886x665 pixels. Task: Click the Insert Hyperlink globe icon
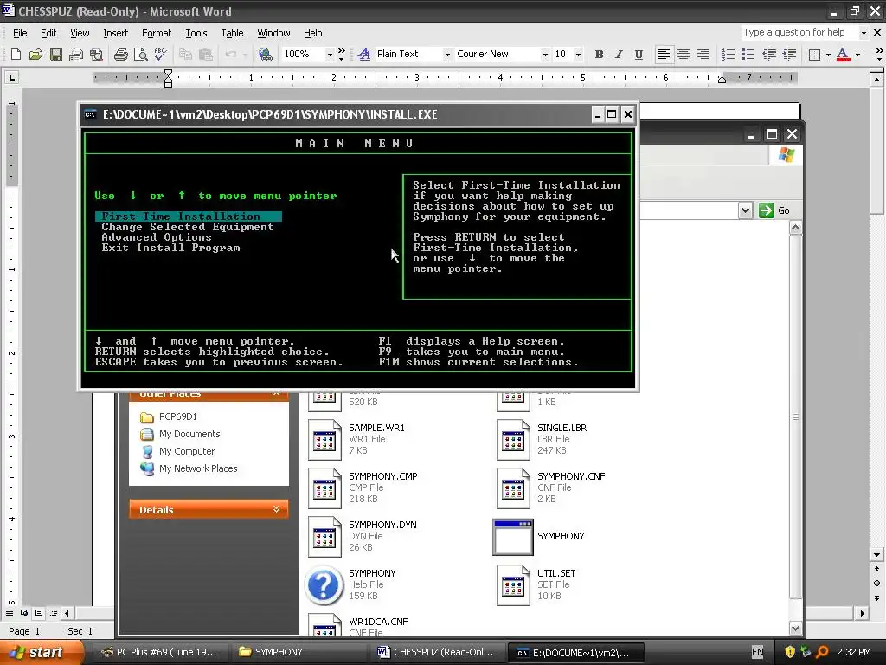[265, 55]
